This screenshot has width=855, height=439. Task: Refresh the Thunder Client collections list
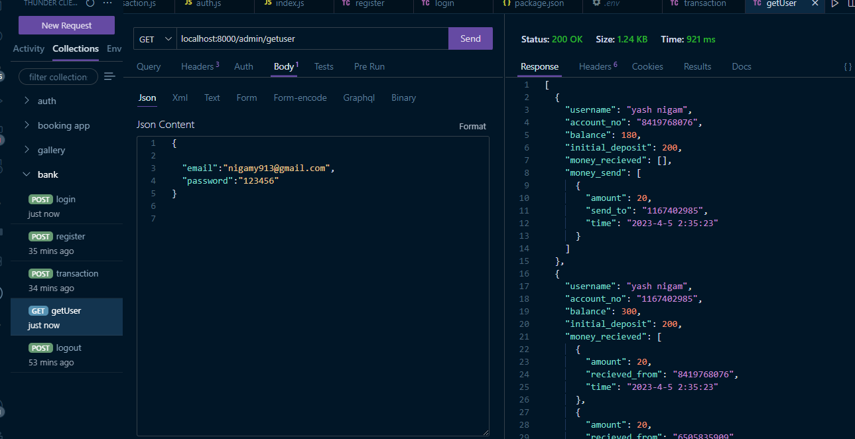(x=89, y=3)
